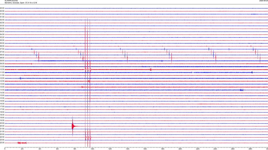Select the 23:00 trace label
This screenshot has height=150, width=268.
point(2,140)
